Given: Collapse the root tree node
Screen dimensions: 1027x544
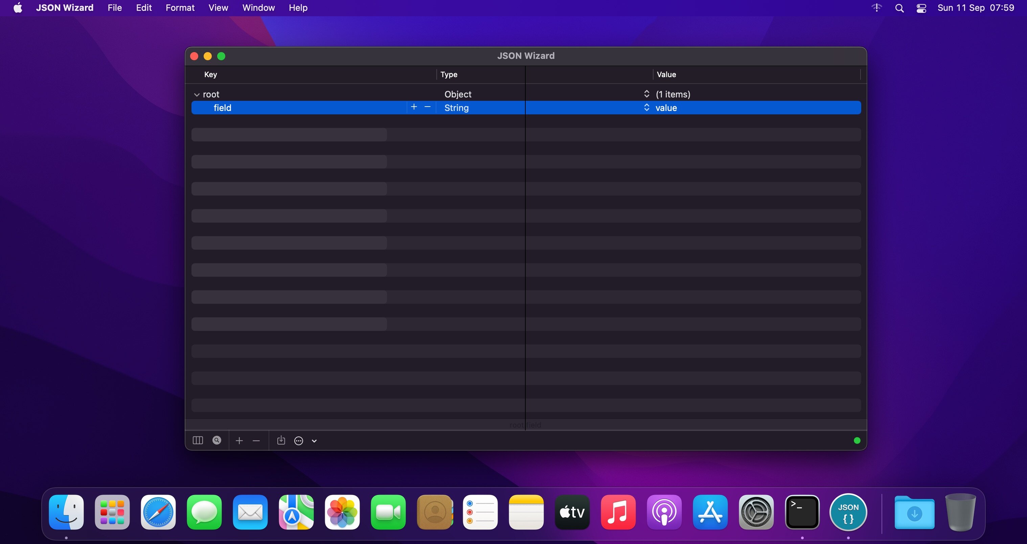Looking at the screenshot, I should [x=197, y=94].
